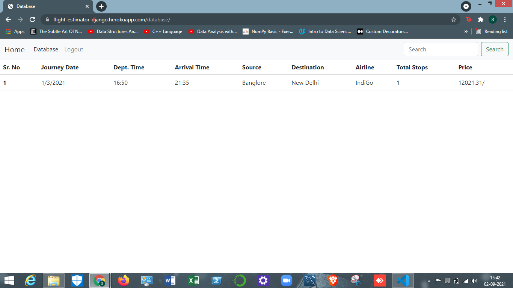Open 'NumPy Basic - Exer...' bookmark
513x288 pixels.
pos(268,31)
